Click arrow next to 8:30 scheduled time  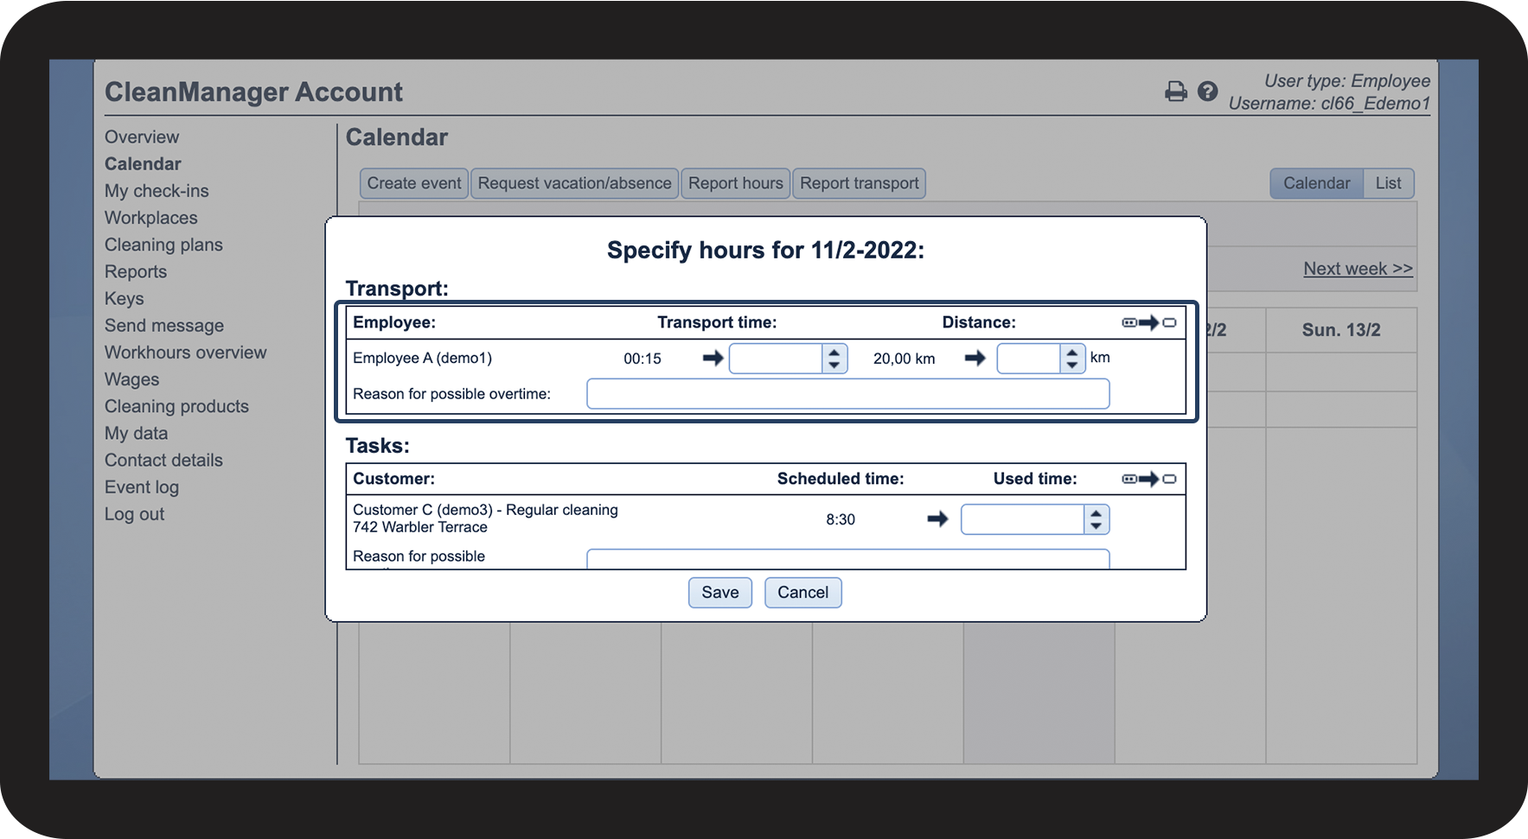coord(937,519)
